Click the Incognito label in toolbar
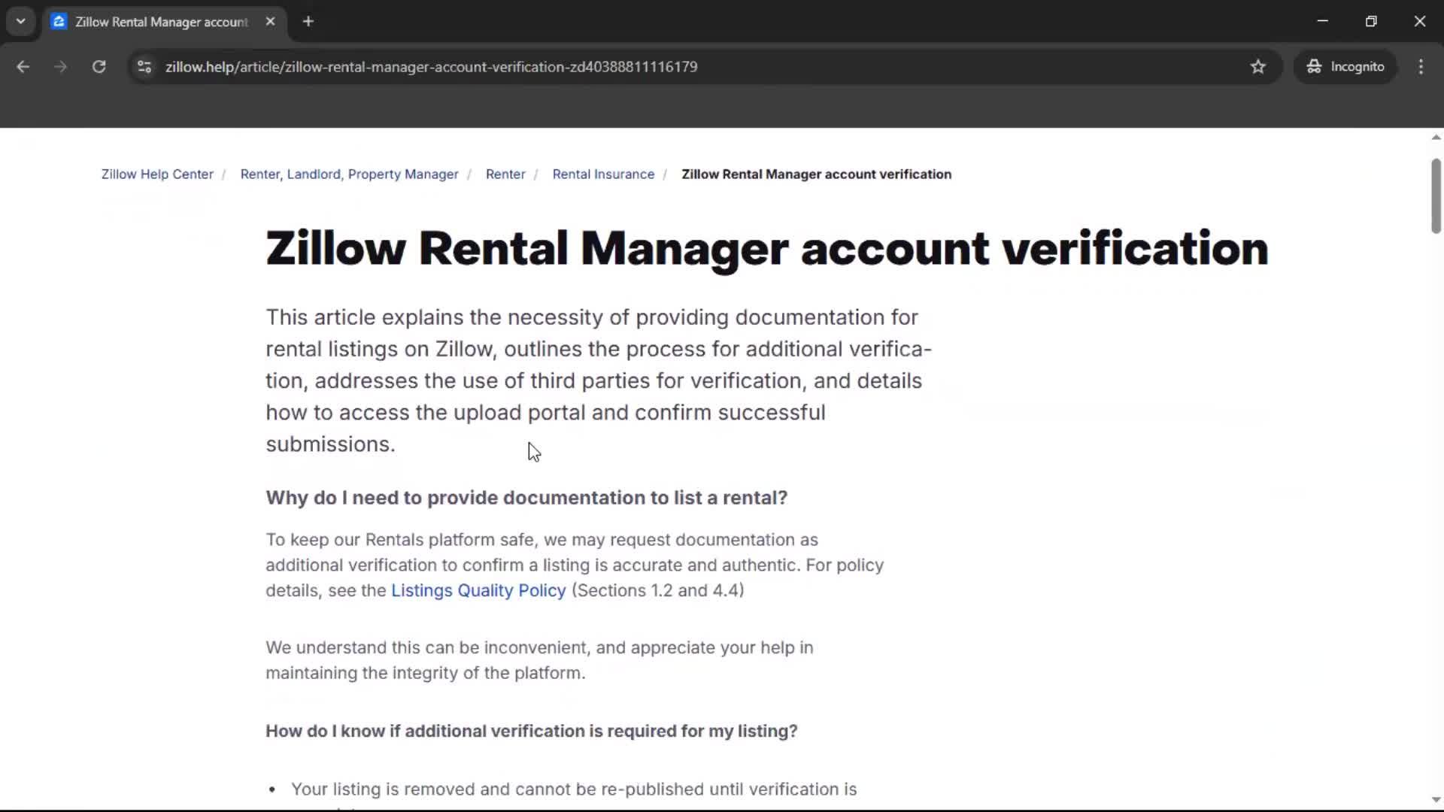Viewport: 1444px width, 812px height. 1360,66
